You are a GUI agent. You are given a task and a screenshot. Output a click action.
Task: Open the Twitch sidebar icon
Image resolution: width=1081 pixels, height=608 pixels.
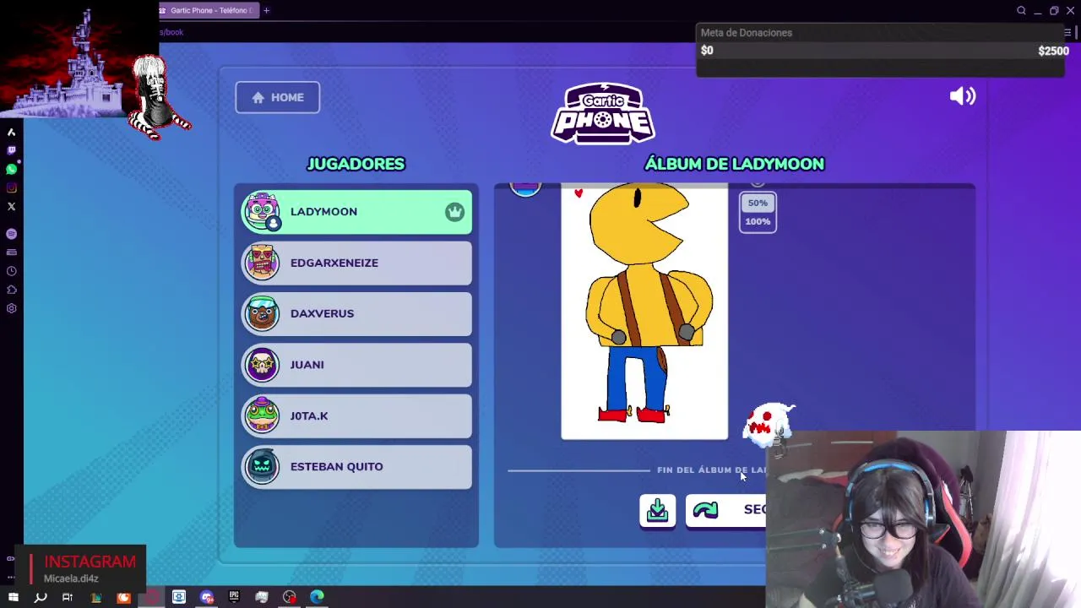(11, 150)
